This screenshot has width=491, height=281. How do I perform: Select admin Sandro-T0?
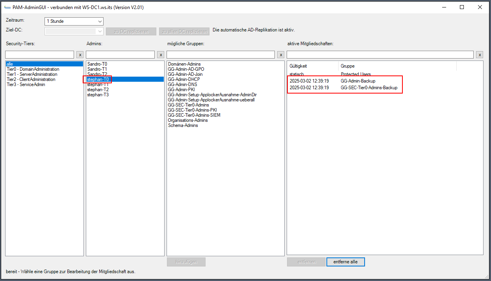[x=125, y=64]
